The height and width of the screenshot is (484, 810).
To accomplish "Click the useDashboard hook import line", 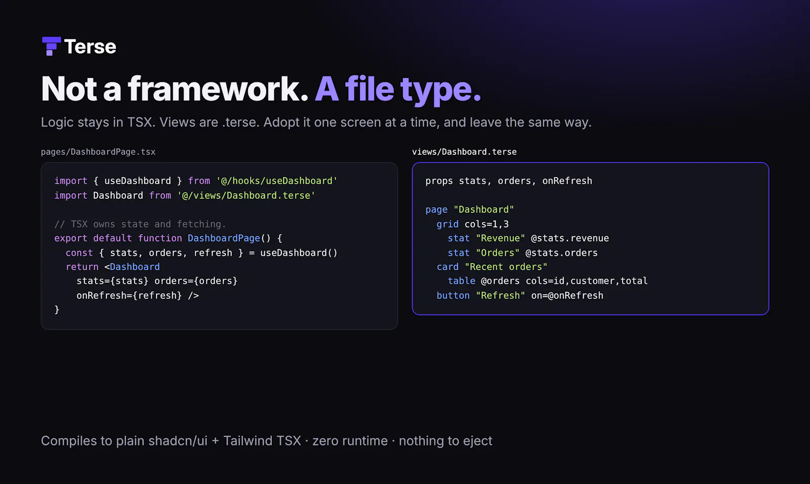I will pos(196,181).
